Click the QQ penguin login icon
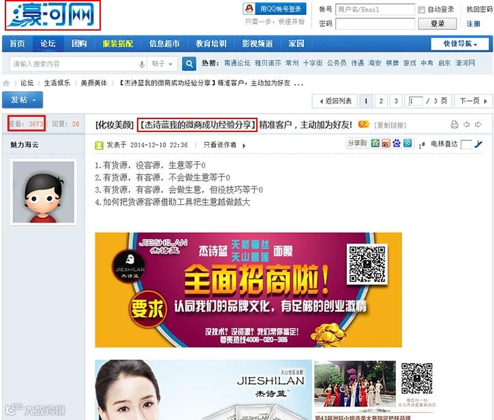The height and width of the screenshot is (420, 494). tap(249, 9)
